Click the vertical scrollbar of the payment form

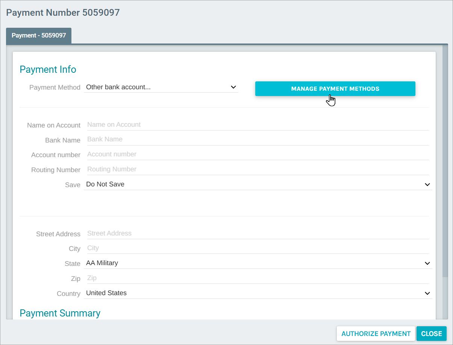tap(445, 162)
